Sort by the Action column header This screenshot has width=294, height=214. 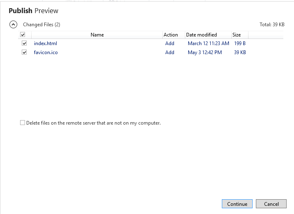point(171,35)
